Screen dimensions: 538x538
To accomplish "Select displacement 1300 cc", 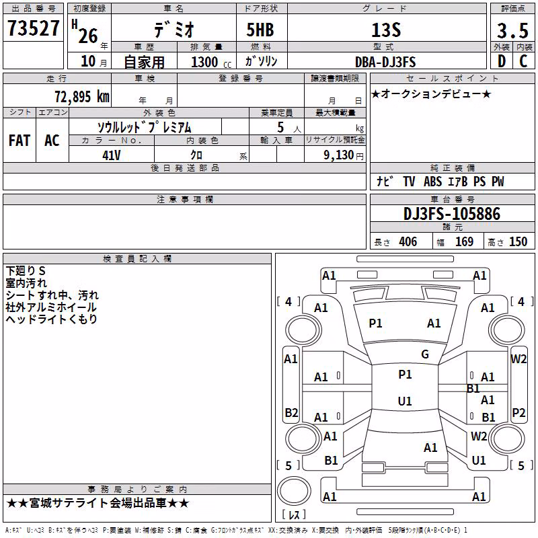I will 211,62.
